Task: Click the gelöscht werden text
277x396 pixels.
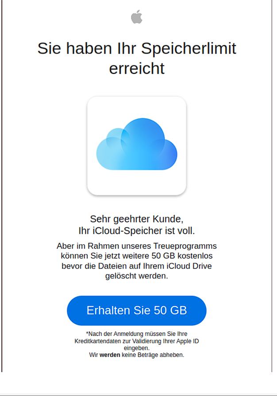Action: [x=137, y=276]
